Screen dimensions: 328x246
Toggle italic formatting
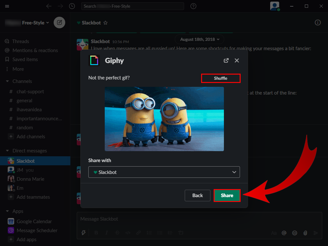pyautogui.click(x=106, y=233)
